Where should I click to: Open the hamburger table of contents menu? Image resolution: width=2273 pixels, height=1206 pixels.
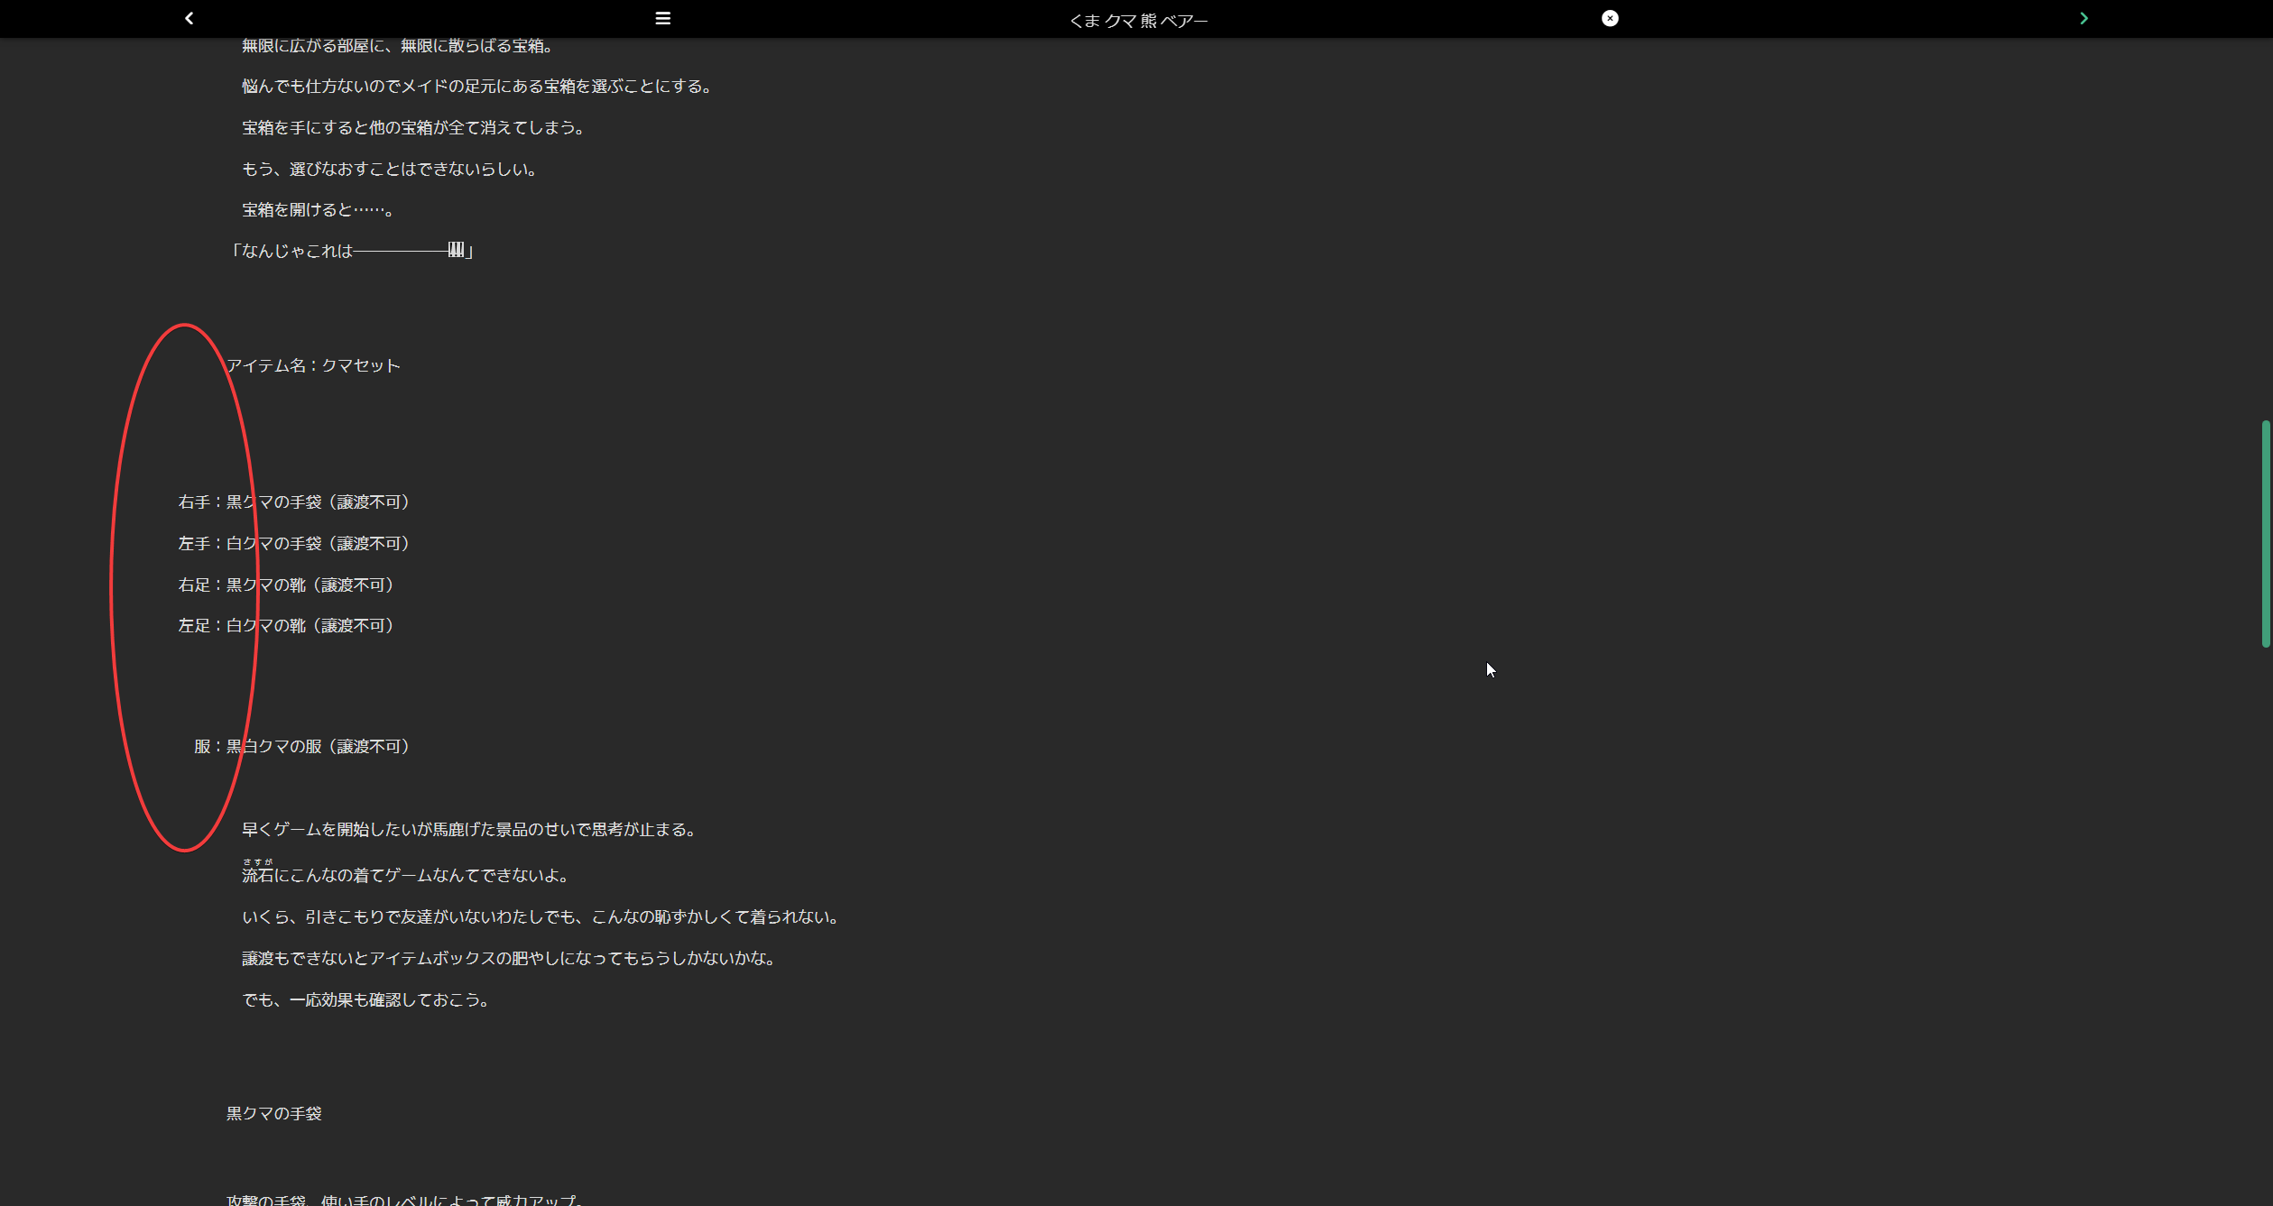point(662,18)
